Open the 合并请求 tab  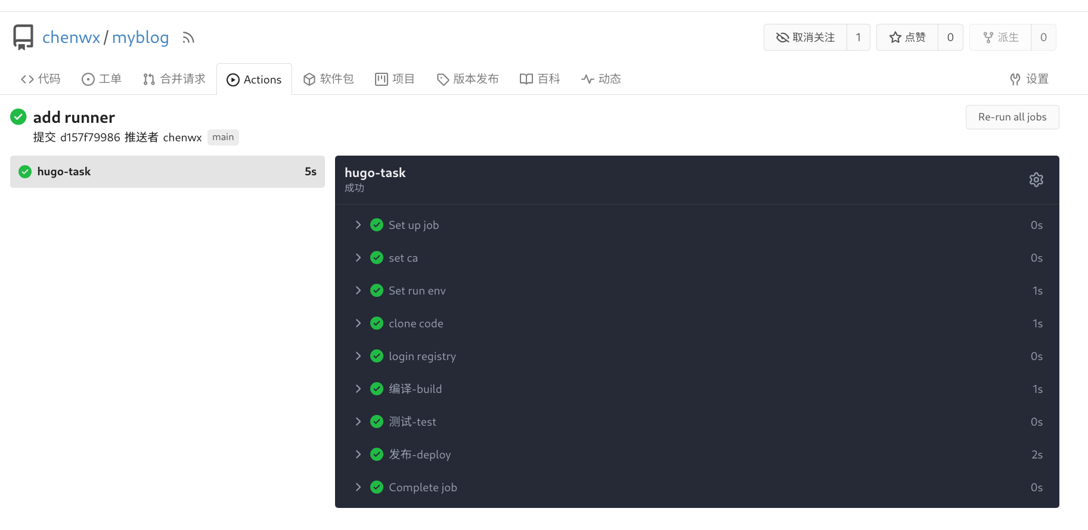174,79
